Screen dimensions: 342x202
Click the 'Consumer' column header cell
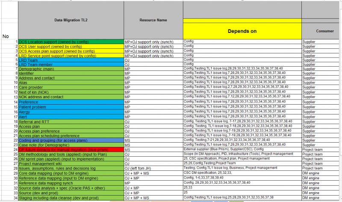[x=321, y=31]
